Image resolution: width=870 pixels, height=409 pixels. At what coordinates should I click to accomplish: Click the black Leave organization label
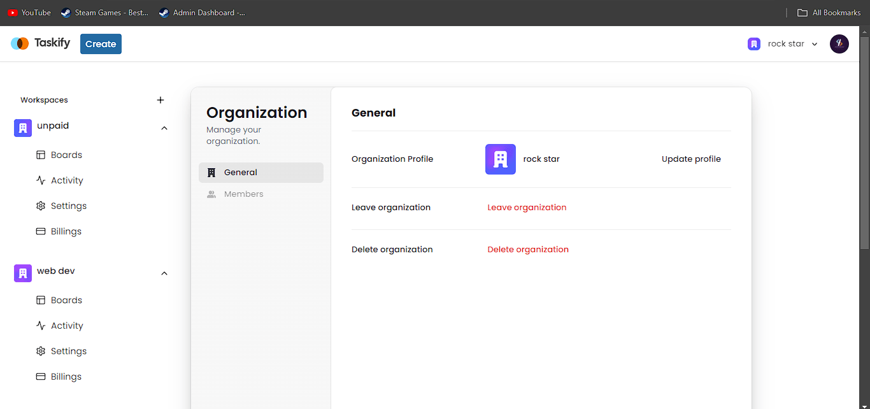[x=391, y=207]
